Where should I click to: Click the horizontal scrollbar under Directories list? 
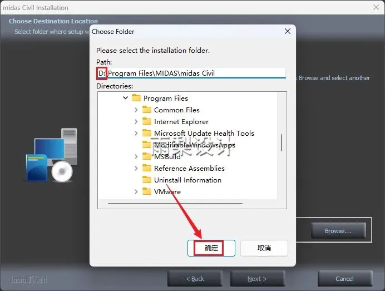(x=175, y=203)
